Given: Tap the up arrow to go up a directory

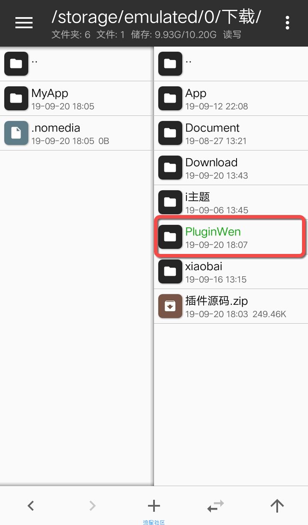Looking at the screenshot, I should tap(277, 506).
